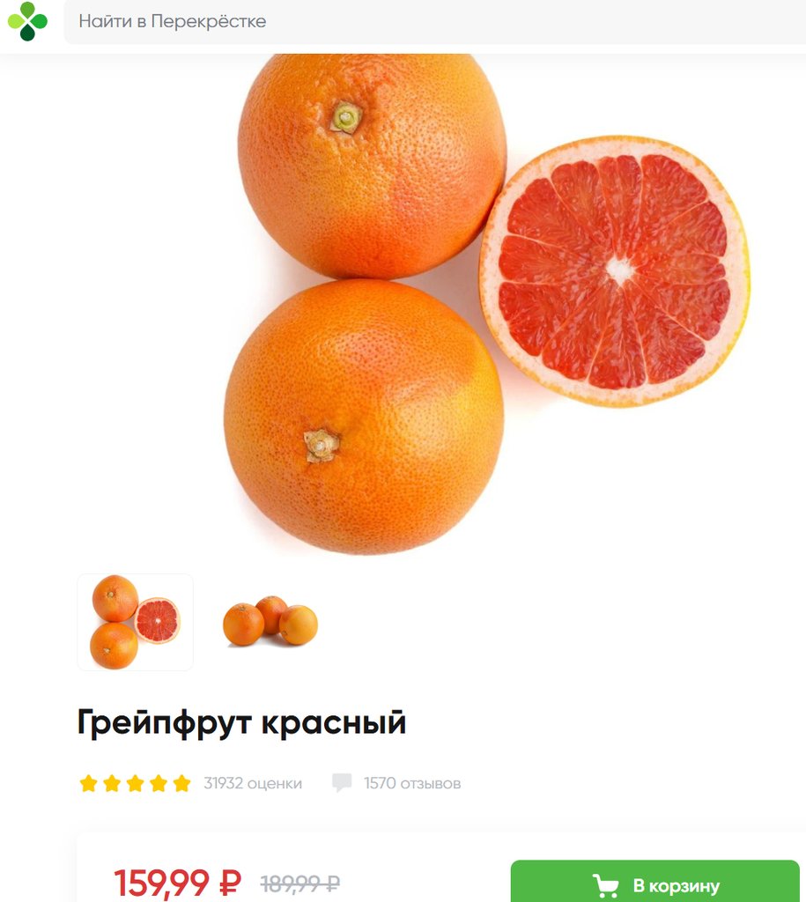
Task: Click the top whole grapefruit in main photo
Action: tap(373, 166)
